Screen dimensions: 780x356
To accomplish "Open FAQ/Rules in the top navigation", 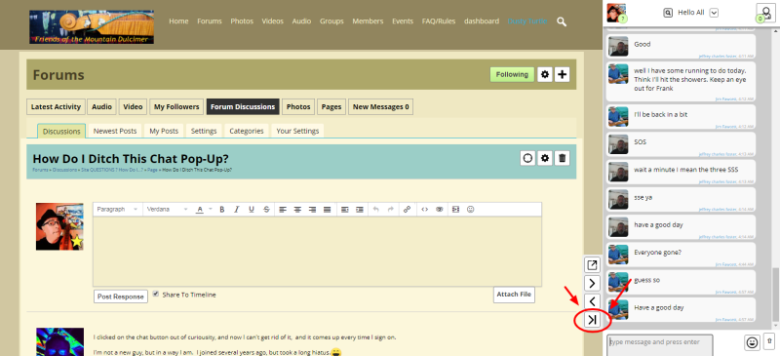I will tap(438, 20).
